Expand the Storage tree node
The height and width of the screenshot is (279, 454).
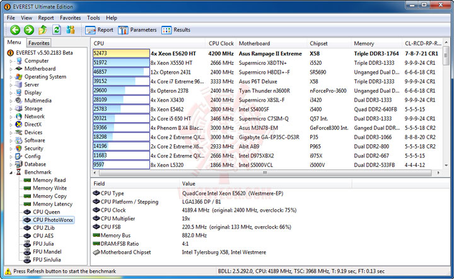[x=11, y=109]
